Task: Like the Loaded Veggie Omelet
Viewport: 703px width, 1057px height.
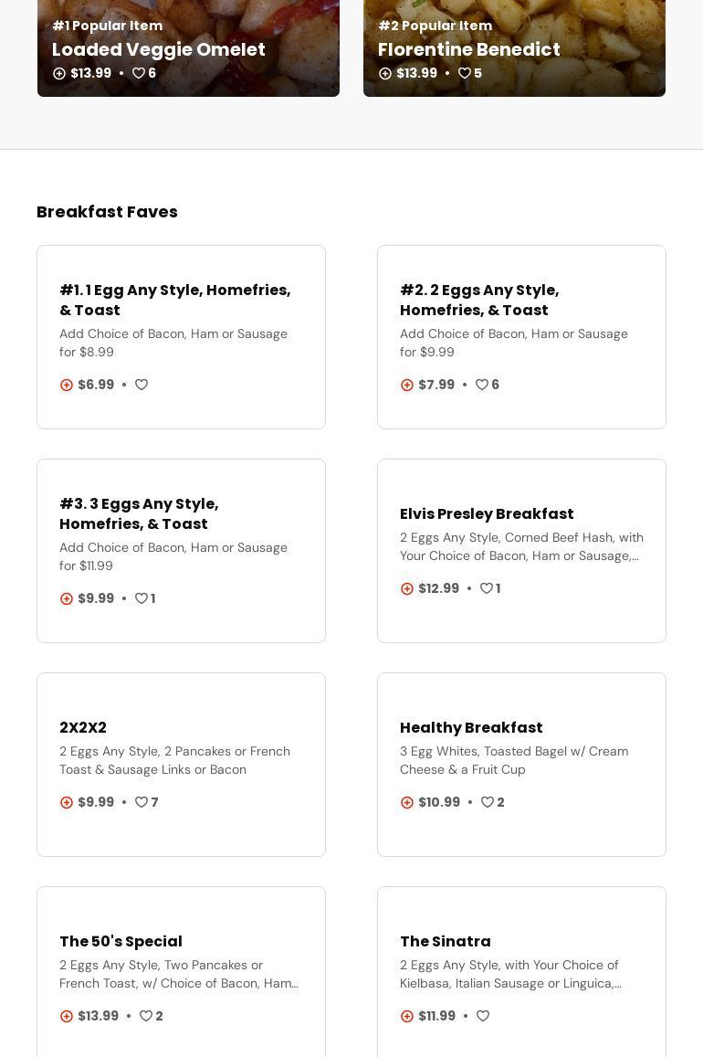Action: (x=139, y=73)
